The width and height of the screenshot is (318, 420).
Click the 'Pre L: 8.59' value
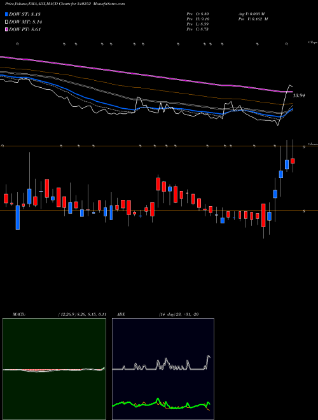(x=198, y=24)
